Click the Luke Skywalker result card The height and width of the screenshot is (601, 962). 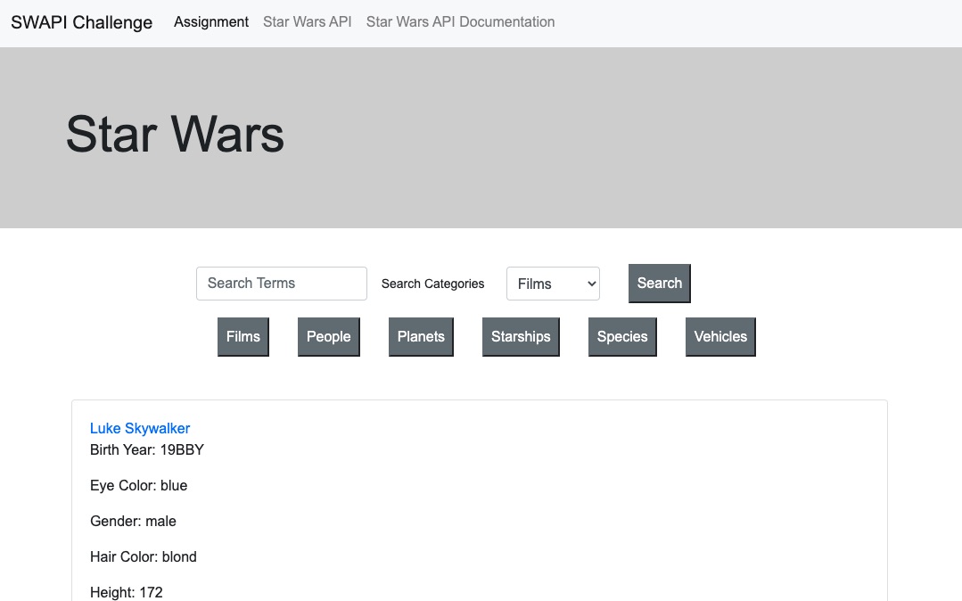pos(480,499)
